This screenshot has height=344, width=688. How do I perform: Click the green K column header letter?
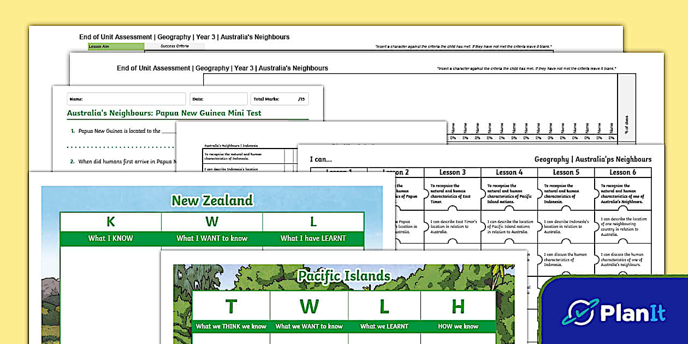pos(110,222)
